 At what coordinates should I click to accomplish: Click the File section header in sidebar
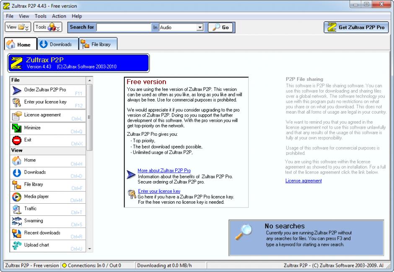tap(48, 80)
